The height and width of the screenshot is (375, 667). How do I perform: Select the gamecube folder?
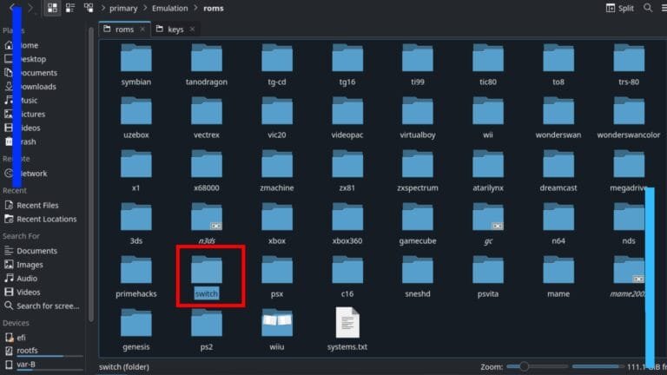point(418,224)
